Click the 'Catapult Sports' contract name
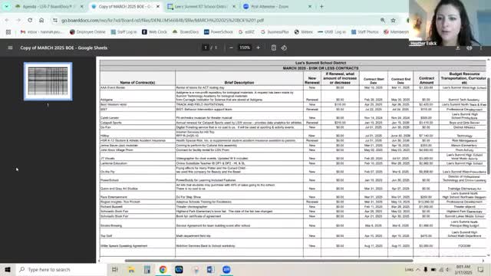491x276 pixels. click(x=110, y=123)
